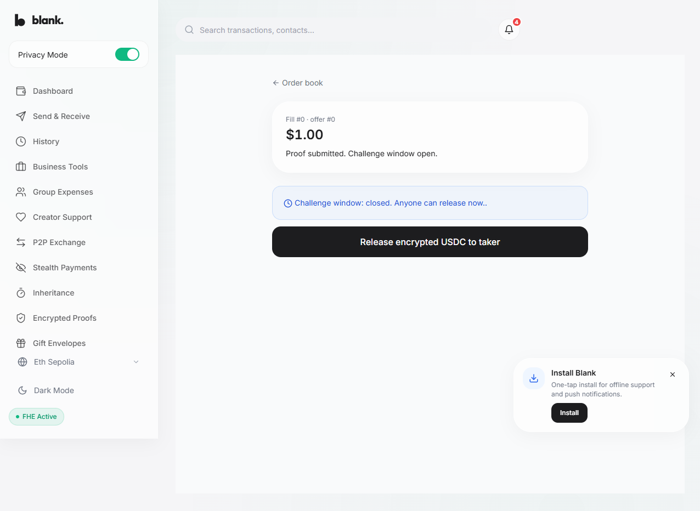This screenshot has height=511, width=700.
Task: Click the Gift Envelopes gift icon
Action: (21, 343)
